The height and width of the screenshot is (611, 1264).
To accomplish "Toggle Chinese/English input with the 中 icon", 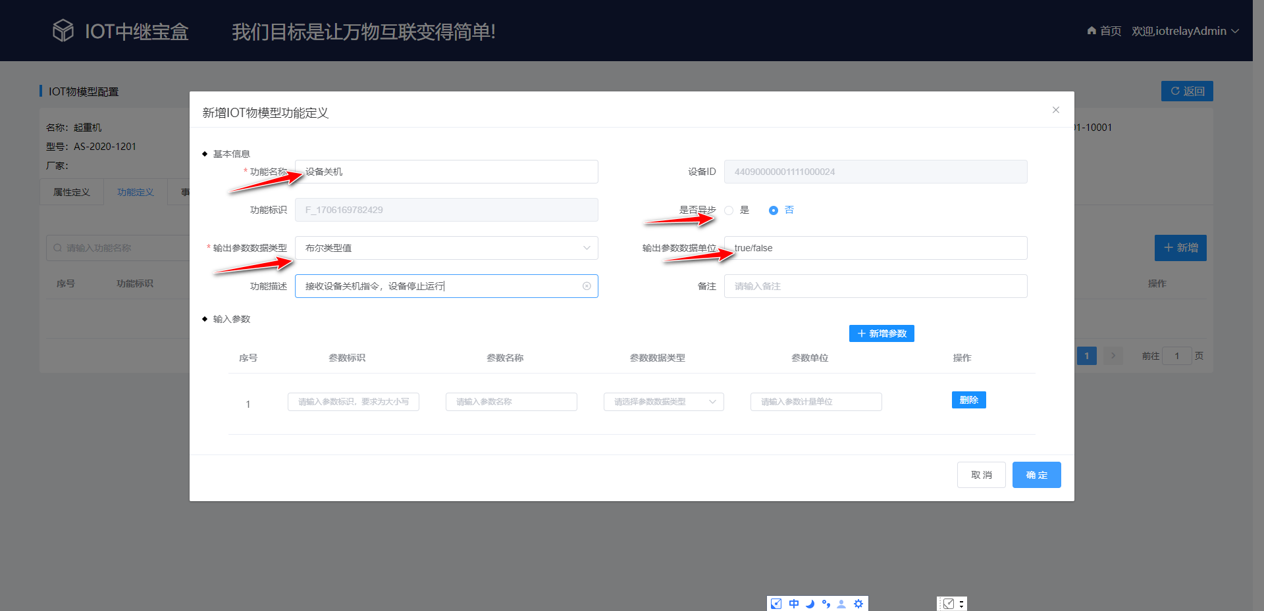I will 793,603.
